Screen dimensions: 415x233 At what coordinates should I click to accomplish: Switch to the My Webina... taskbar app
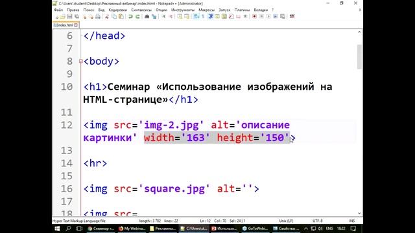click(x=132, y=228)
